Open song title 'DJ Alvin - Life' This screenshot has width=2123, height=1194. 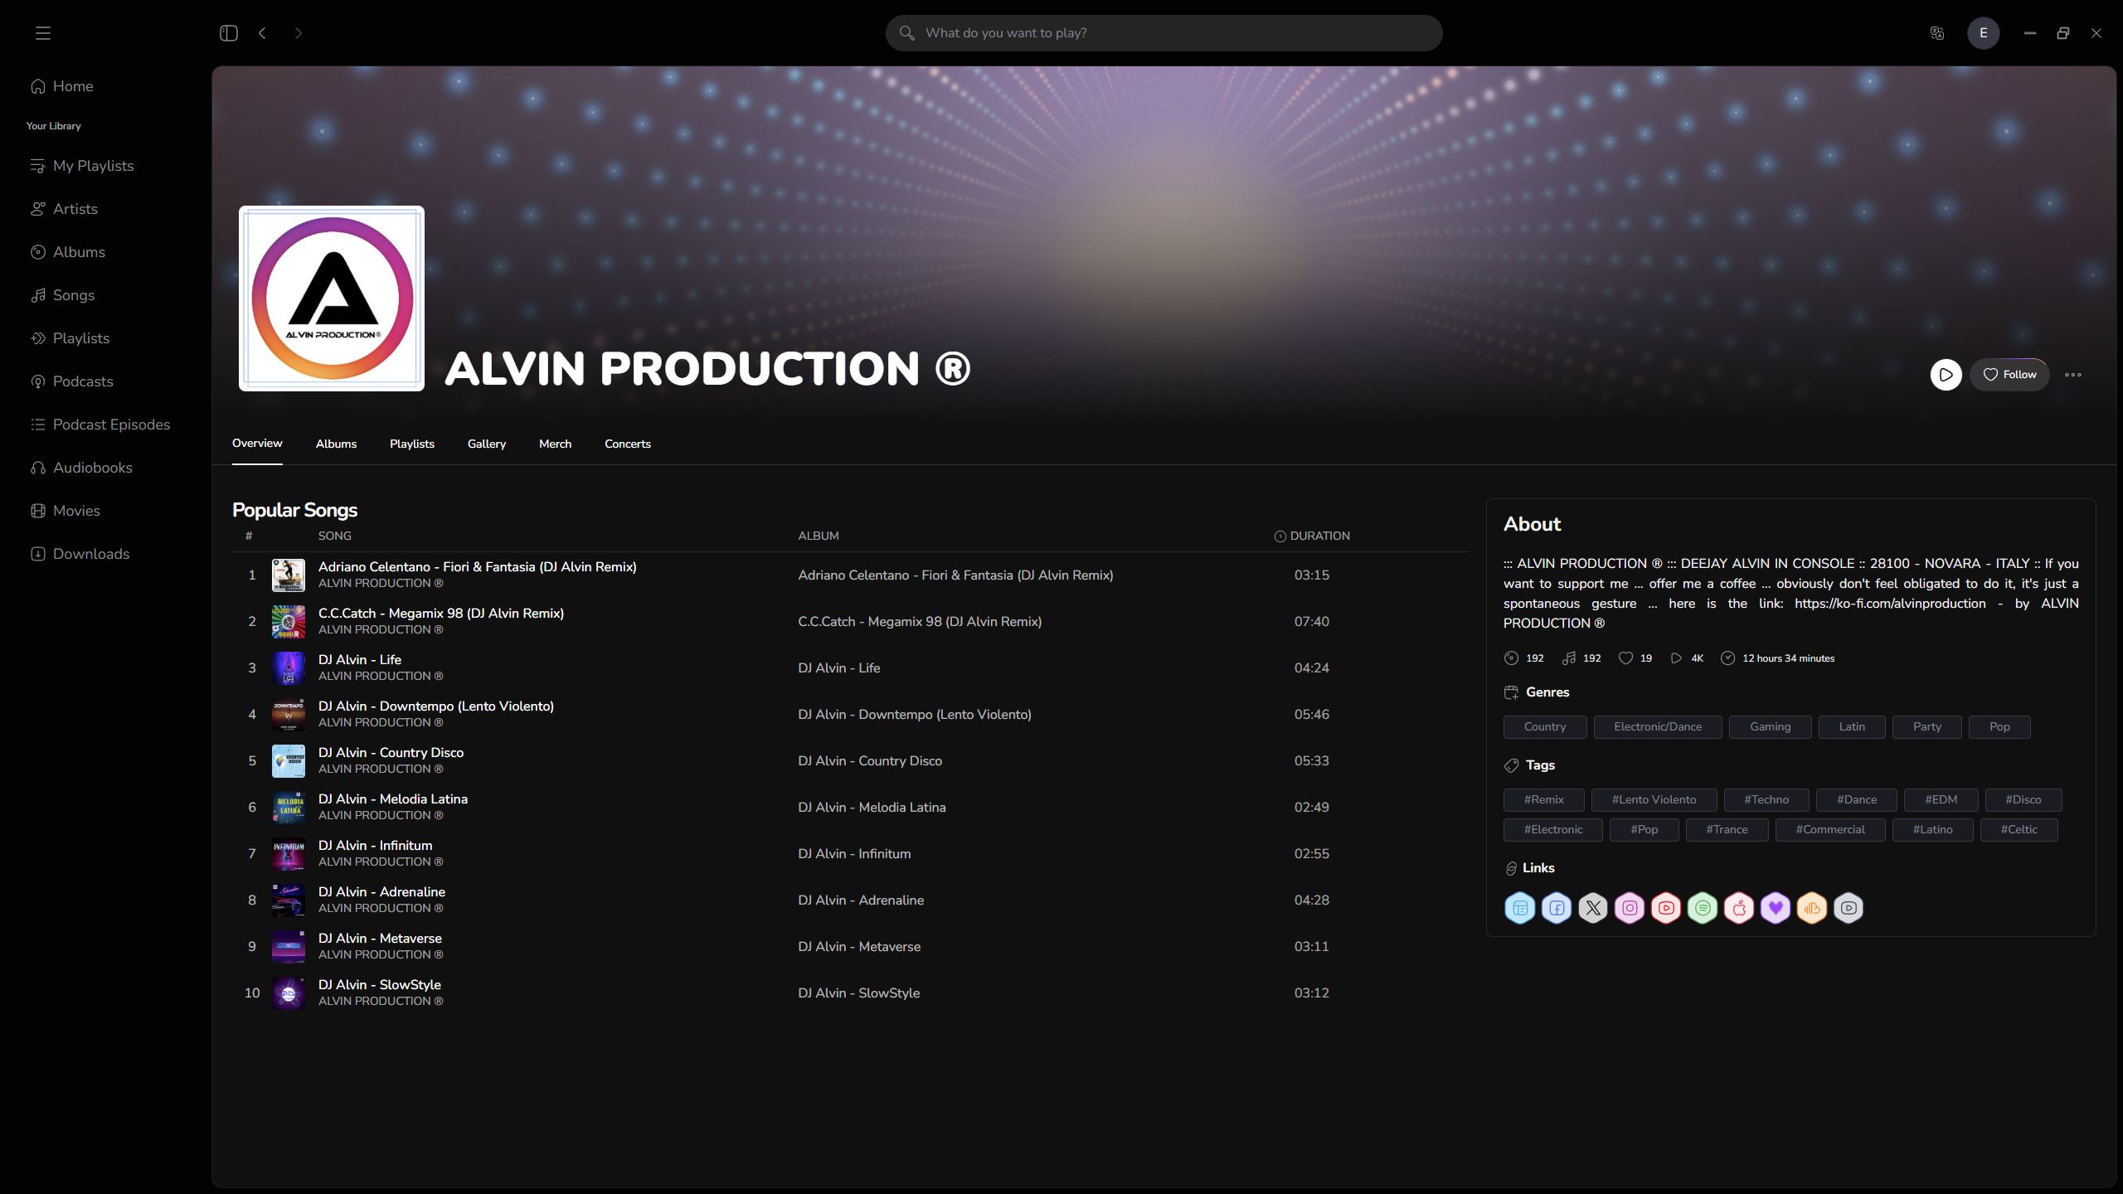(x=360, y=660)
